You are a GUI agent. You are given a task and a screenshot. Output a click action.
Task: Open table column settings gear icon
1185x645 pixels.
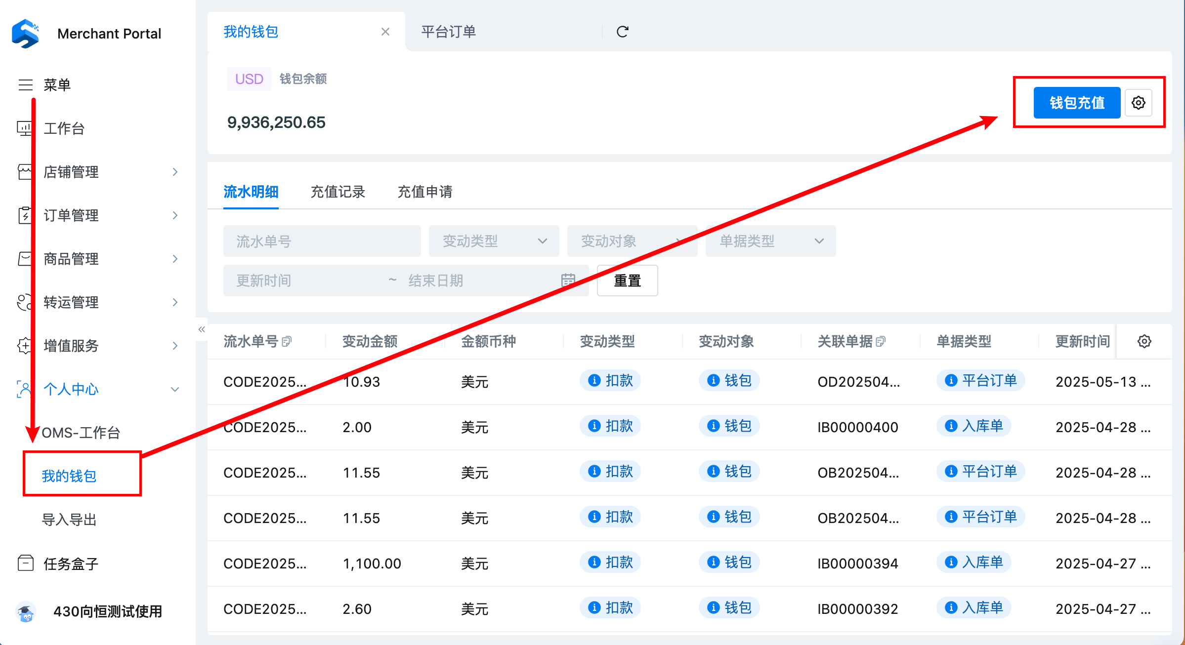[x=1144, y=341]
